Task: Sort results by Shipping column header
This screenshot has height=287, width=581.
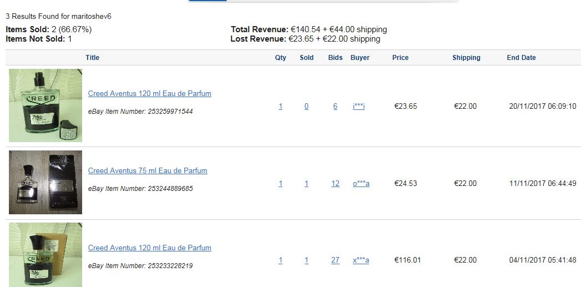Action: pyautogui.click(x=466, y=58)
